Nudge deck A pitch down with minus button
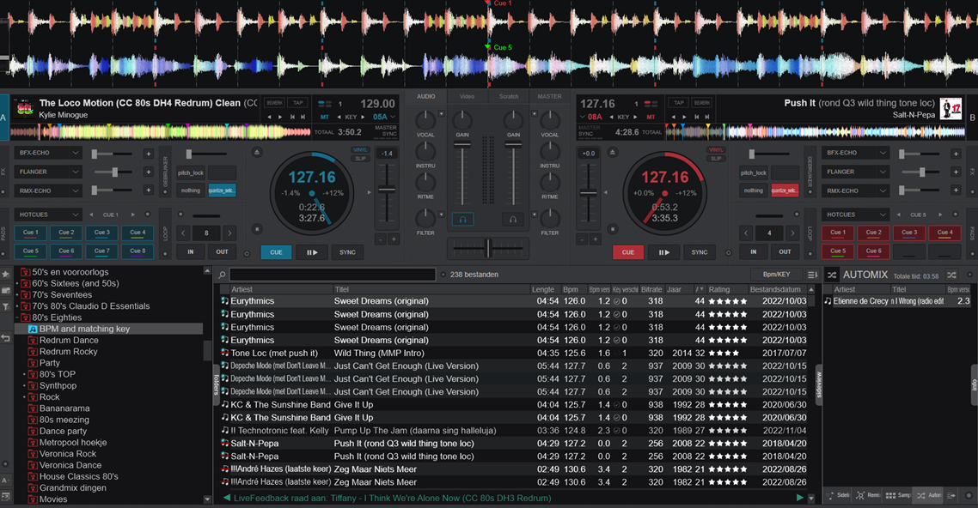 (381, 239)
